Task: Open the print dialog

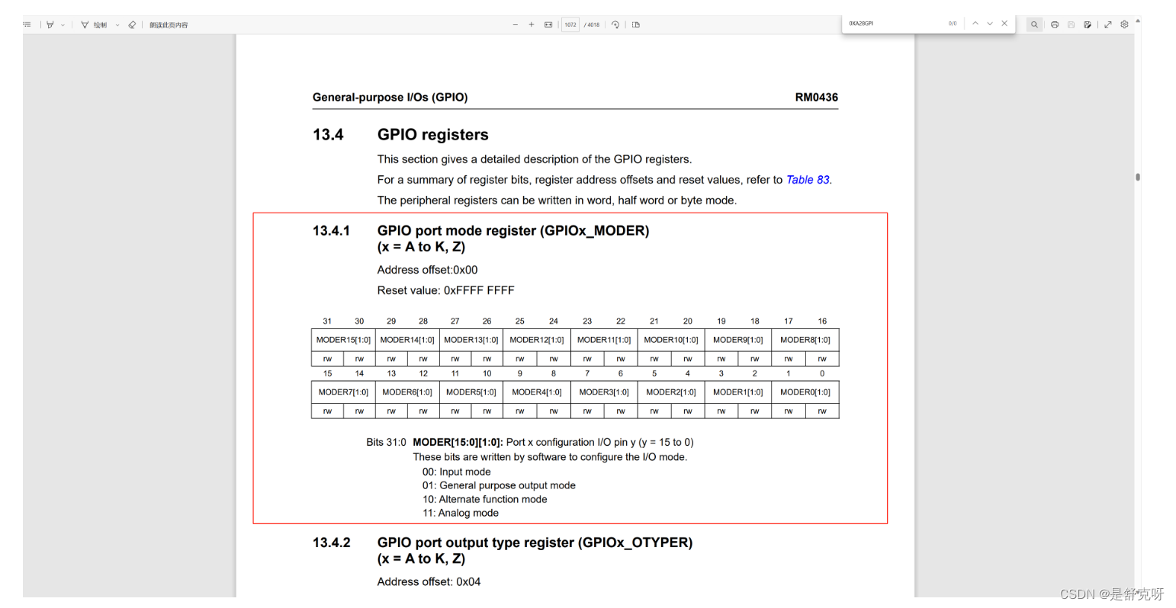Action: point(1055,24)
